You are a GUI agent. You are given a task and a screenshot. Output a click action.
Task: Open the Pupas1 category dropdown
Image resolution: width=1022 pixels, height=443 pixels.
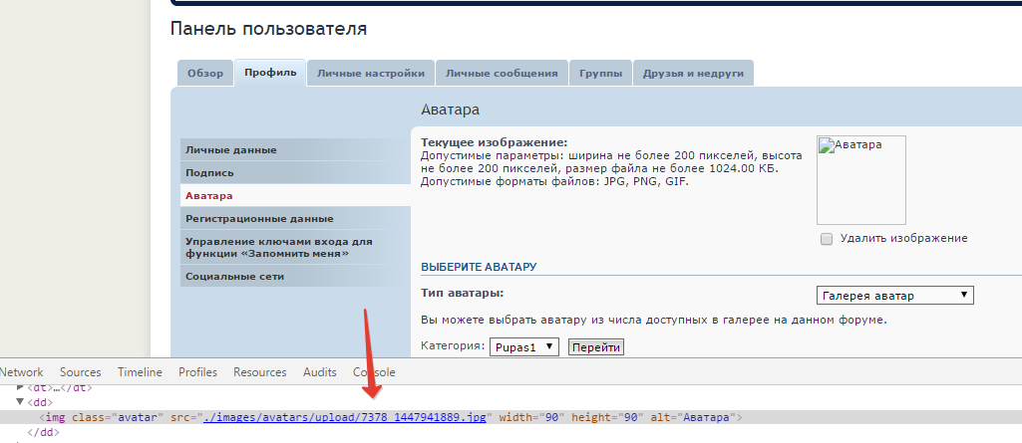pyautogui.click(x=523, y=347)
